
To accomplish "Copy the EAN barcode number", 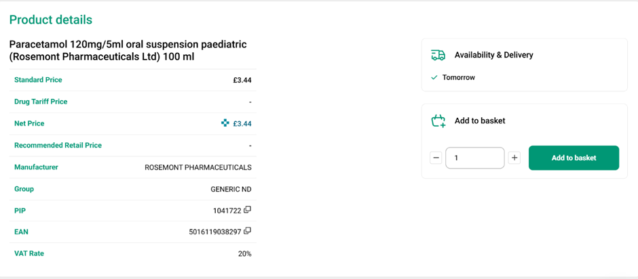I will (x=248, y=231).
